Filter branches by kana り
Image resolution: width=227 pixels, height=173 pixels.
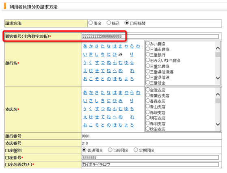pyautogui.click(x=132, y=101)
